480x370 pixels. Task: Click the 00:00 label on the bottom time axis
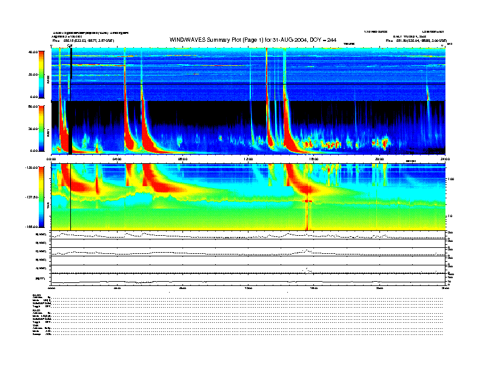pyautogui.click(x=52, y=288)
